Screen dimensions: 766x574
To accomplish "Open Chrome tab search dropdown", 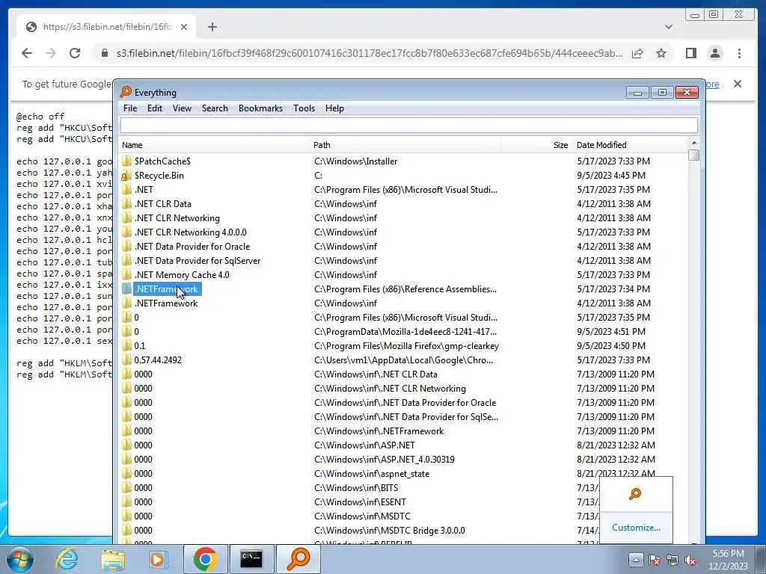I will pos(669,27).
